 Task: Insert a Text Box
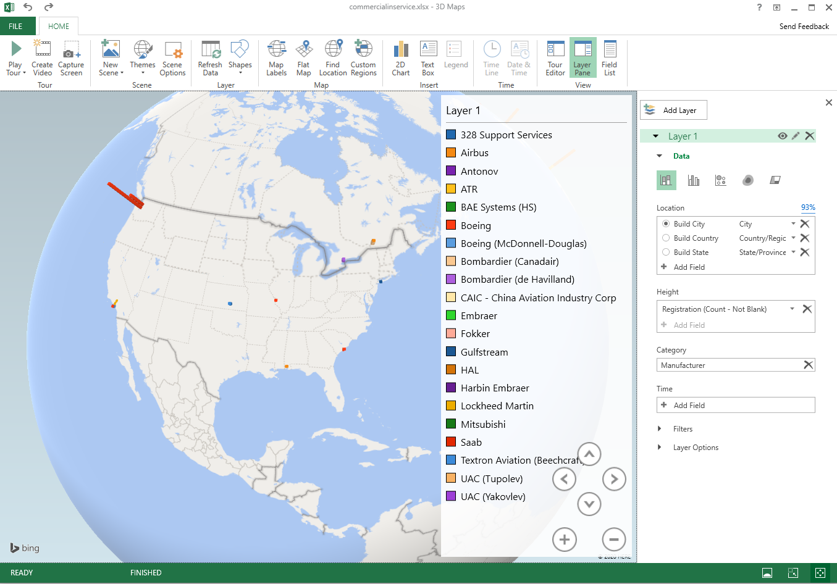(428, 58)
